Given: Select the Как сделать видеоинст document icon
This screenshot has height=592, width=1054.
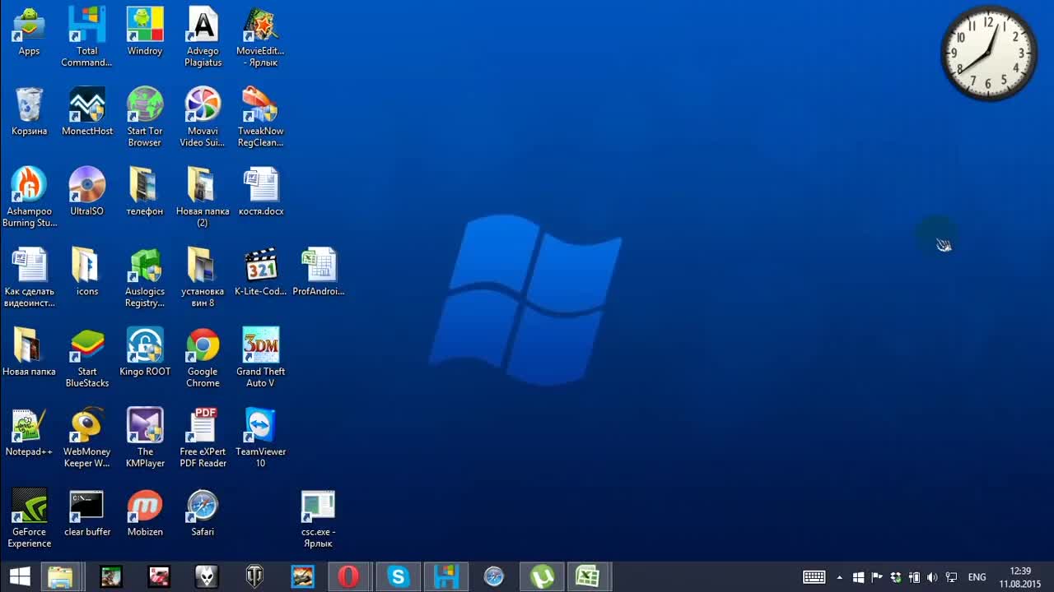Looking at the screenshot, I should click(x=29, y=278).
